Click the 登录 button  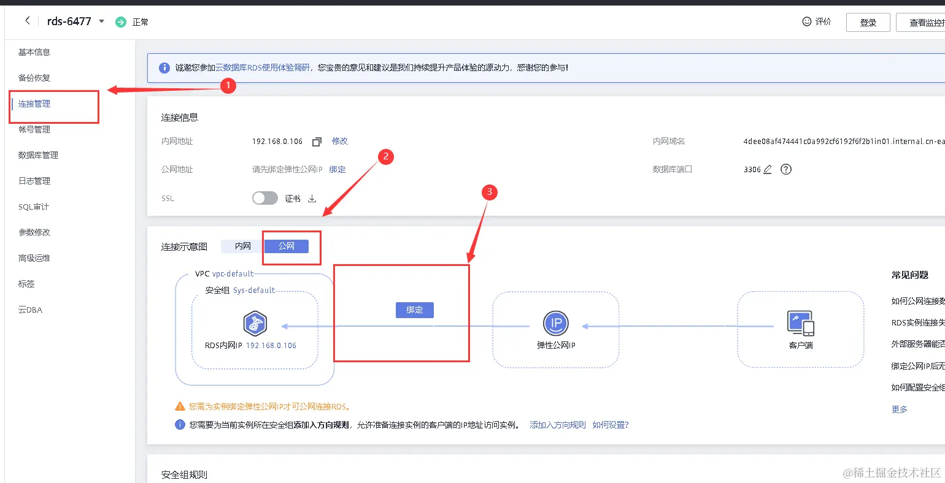[868, 23]
